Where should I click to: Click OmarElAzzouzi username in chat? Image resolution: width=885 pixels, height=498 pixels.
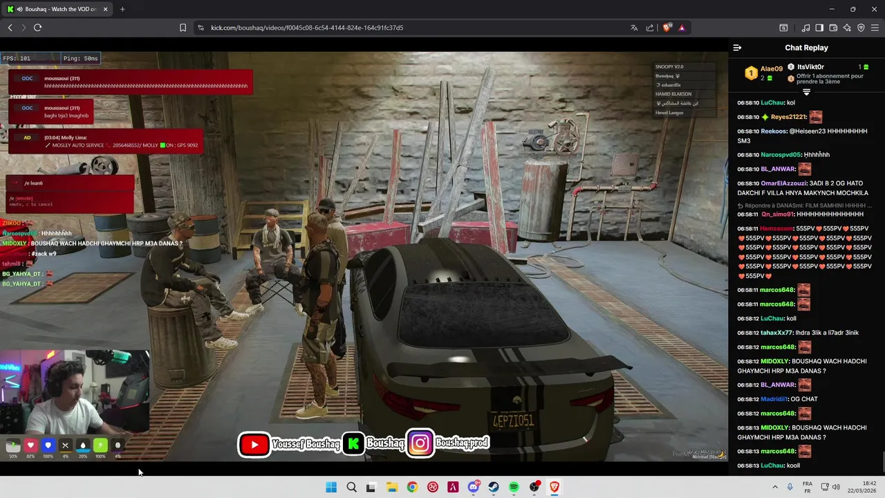coord(783,183)
